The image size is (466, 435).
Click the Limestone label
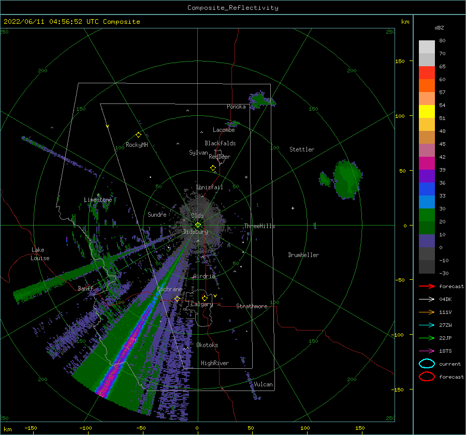(x=98, y=200)
